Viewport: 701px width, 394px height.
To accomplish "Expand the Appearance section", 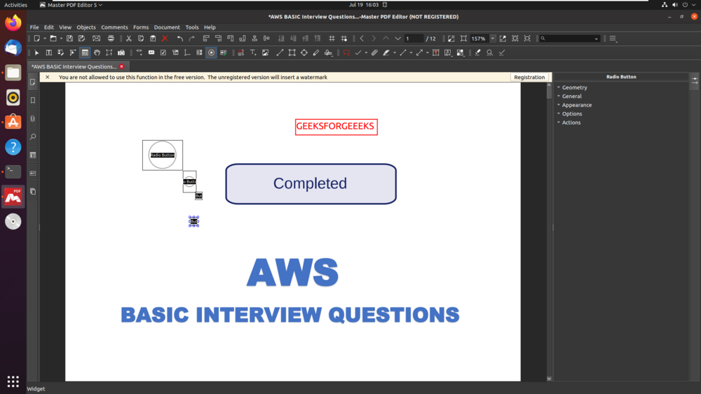I will coord(576,105).
